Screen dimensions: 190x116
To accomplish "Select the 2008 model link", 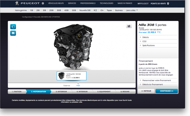I will click(x=51, y=10).
